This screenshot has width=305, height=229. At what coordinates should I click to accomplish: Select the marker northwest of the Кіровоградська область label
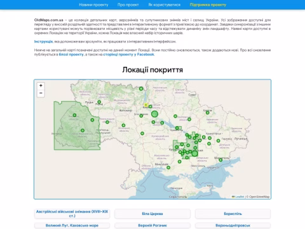coord(142,134)
